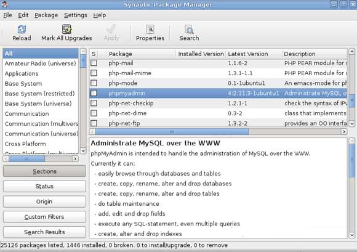The image size is (357, 252).
Task: Click the section list vertical scrollbar thumb
Action: click(83, 61)
